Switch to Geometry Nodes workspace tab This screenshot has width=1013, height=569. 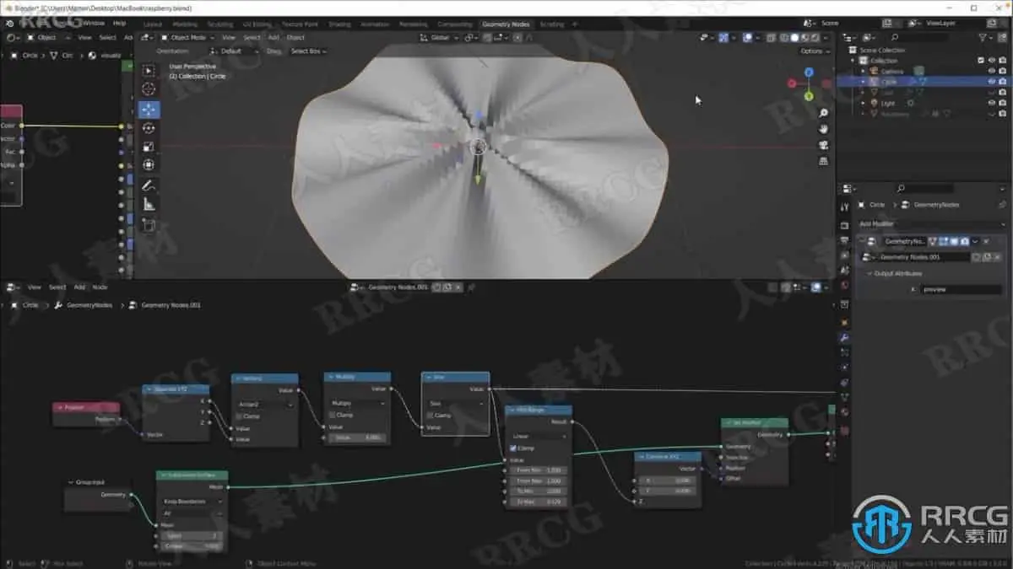point(506,24)
